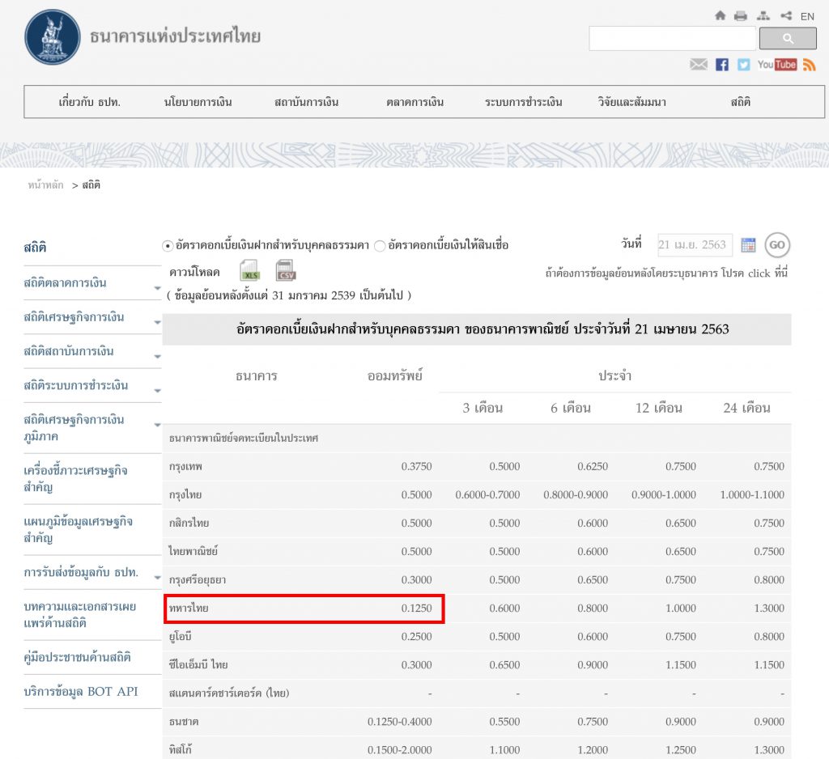
Task: Open คู่มือประชาชนด้านสถิติ link
Action: [x=77, y=657]
